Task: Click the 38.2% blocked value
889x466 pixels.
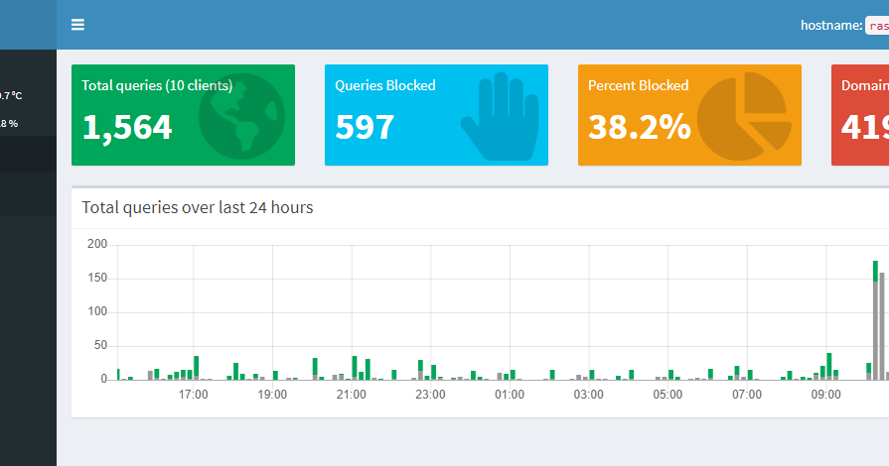Action: point(640,127)
